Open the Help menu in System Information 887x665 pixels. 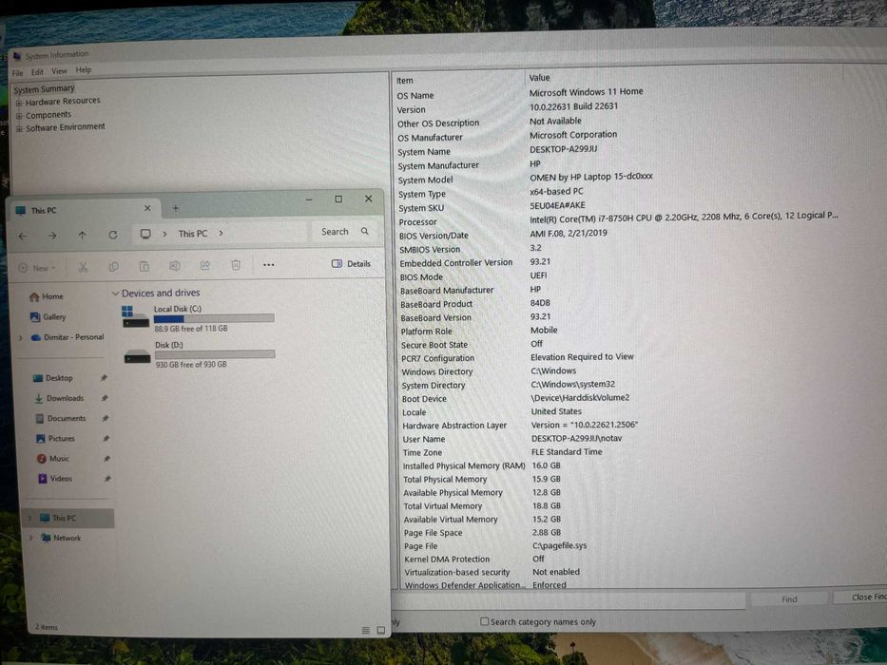point(84,69)
